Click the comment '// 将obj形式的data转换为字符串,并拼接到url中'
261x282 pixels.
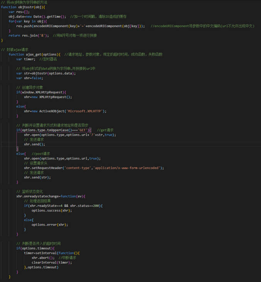click(56, 69)
